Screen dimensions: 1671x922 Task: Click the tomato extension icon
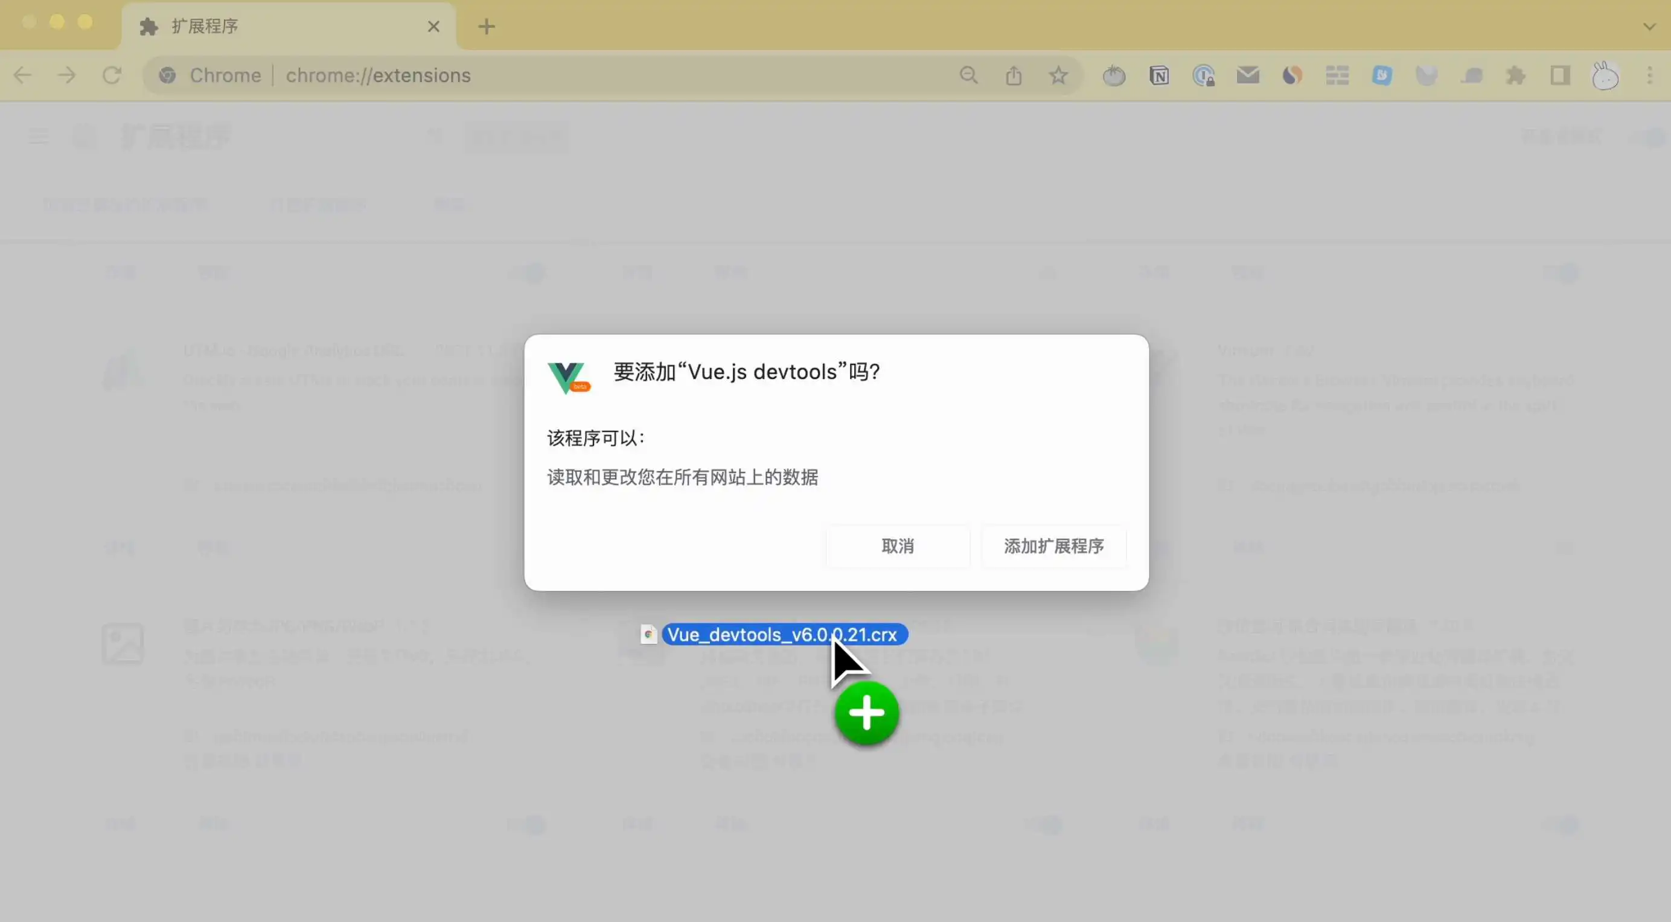pos(1114,76)
